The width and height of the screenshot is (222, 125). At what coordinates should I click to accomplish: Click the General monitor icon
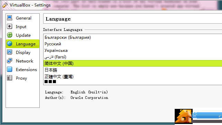(10, 18)
